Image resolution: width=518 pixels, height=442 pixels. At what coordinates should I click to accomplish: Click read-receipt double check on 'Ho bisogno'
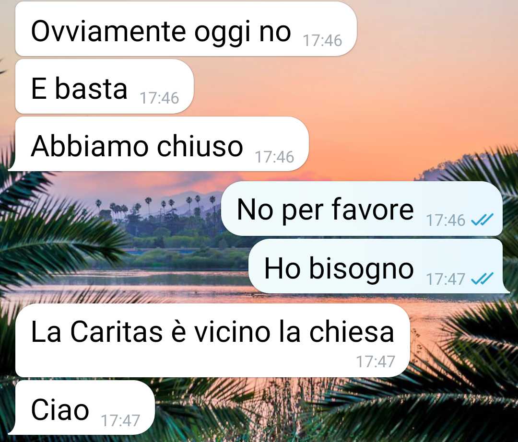(482, 279)
